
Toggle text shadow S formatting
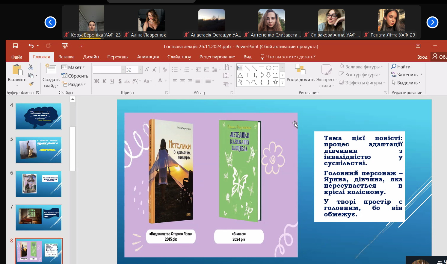point(120,81)
